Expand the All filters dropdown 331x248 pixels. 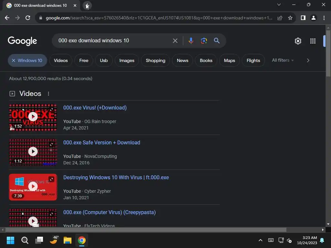pyautogui.click(x=283, y=60)
